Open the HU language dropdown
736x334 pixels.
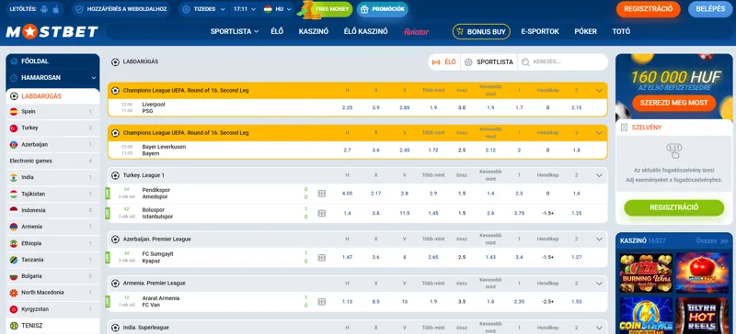click(x=277, y=9)
